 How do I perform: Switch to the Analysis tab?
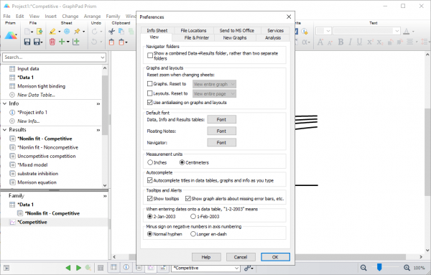pyautogui.click(x=273, y=37)
